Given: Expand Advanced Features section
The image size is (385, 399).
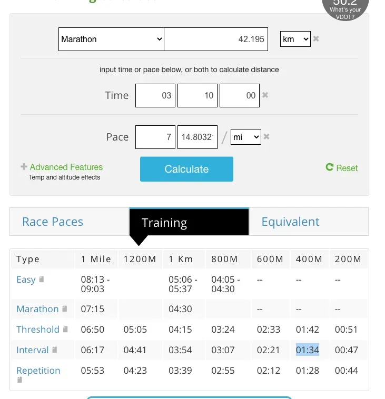Looking at the screenshot, I should pos(62,167).
